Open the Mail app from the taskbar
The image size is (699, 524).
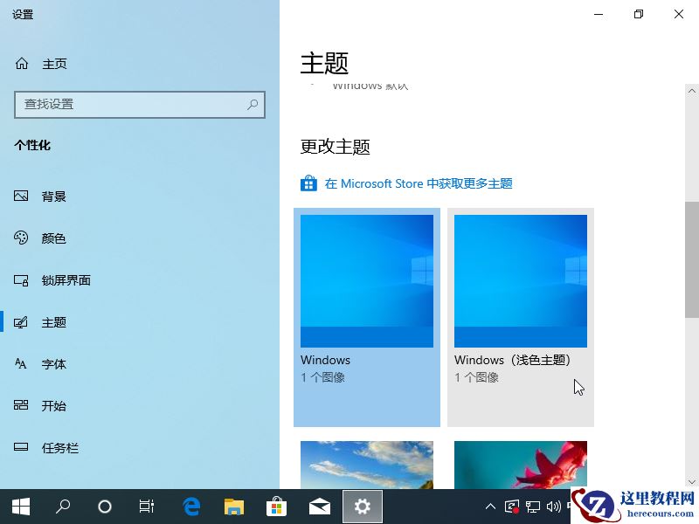319,506
